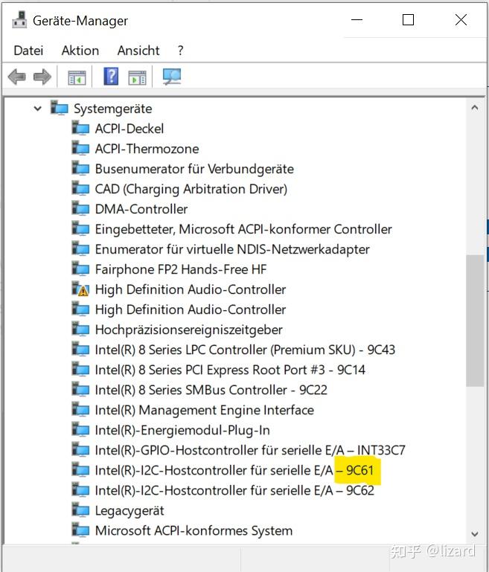This screenshot has height=572, width=489.
Task: Scan for hardware changes monitor icon
Action: coord(172,77)
